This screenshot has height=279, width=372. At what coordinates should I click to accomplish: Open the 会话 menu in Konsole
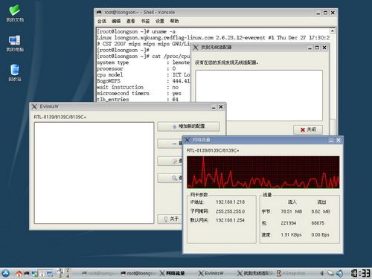[x=102, y=21]
